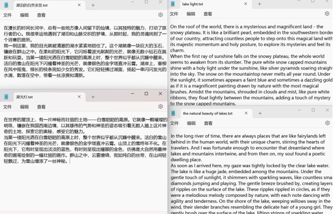Open 查看 menu in natural beauty of lakes window
The height and width of the screenshot is (214, 333).
pos(208,123)
